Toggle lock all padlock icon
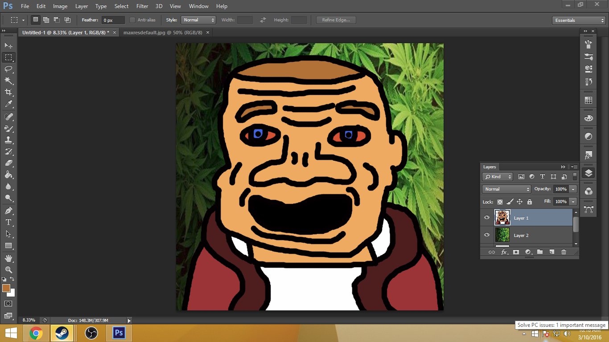The image size is (609, 342). point(530,202)
